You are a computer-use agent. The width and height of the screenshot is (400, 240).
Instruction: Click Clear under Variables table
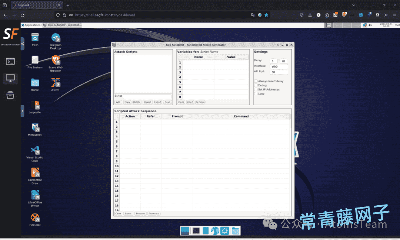181,102
